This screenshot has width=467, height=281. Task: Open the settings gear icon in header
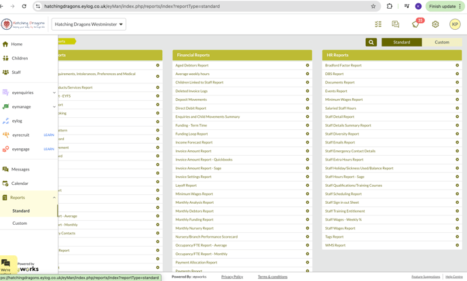[435, 24]
